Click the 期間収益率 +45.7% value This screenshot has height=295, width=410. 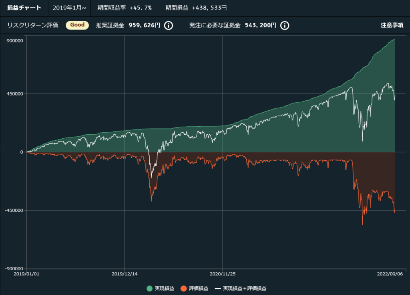(141, 8)
